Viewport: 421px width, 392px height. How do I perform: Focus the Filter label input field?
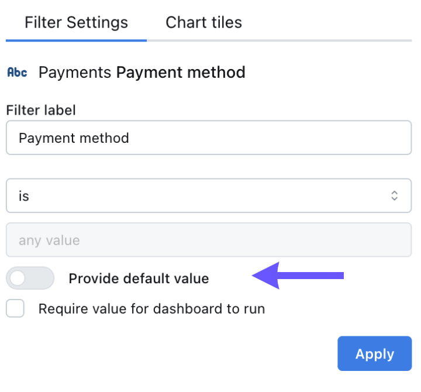[209, 137]
